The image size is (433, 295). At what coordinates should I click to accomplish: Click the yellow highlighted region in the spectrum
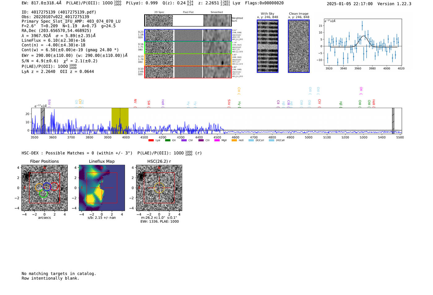(x=120, y=121)
